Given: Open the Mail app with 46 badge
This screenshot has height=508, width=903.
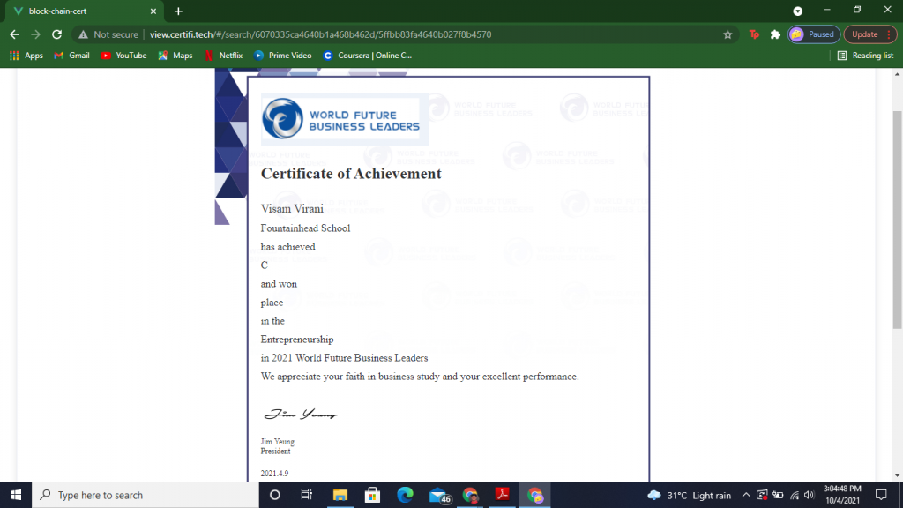Looking at the screenshot, I should [439, 495].
